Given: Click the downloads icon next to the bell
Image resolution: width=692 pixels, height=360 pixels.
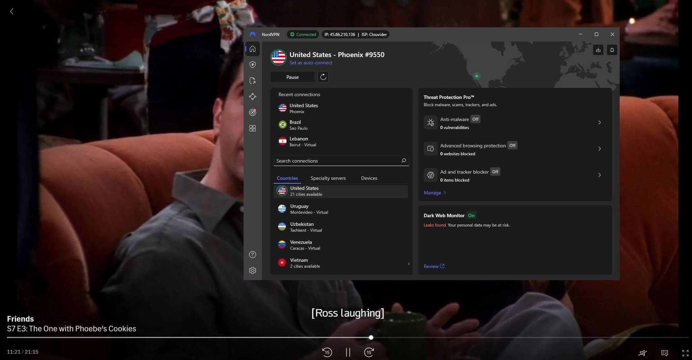Looking at the screenshot, I should 598,50.
